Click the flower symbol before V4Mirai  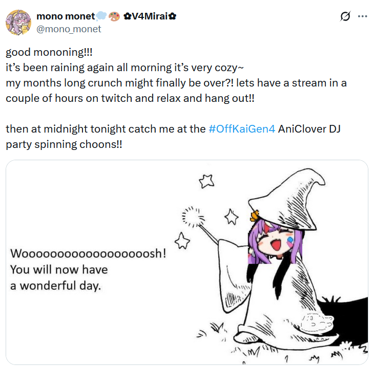click(x=128, y=16)
